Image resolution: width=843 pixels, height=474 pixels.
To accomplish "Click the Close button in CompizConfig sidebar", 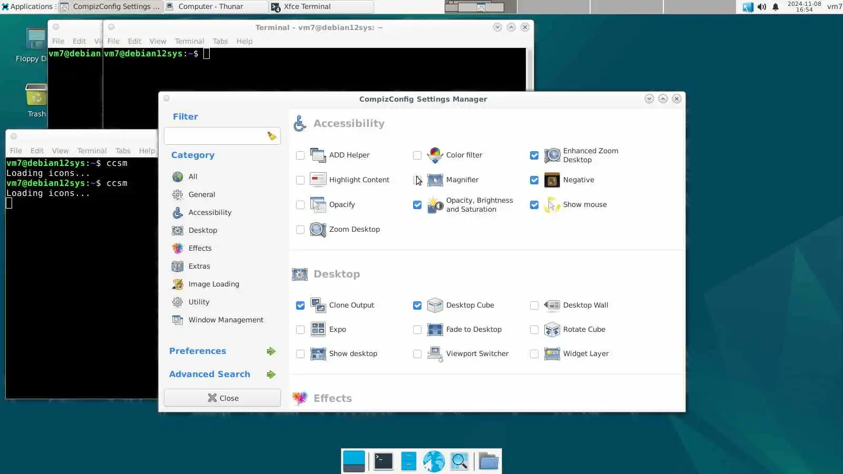I will click(x=222, y=398).
